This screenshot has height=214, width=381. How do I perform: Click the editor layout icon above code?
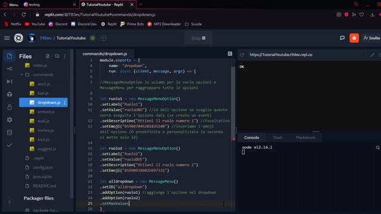point(230,53)
